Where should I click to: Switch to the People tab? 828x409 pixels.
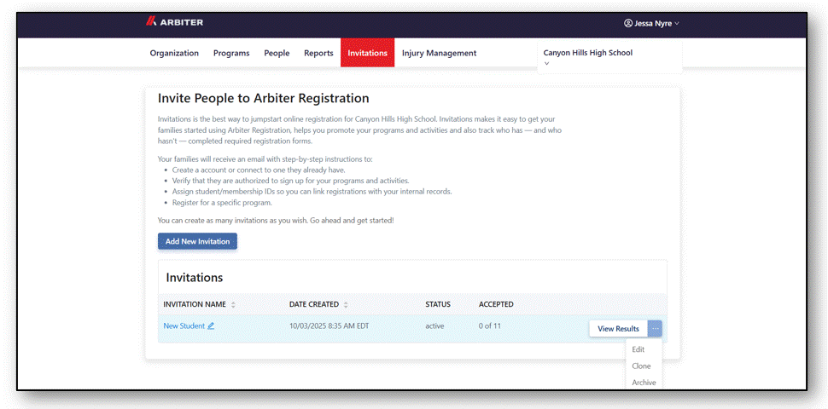click(277, 53)
